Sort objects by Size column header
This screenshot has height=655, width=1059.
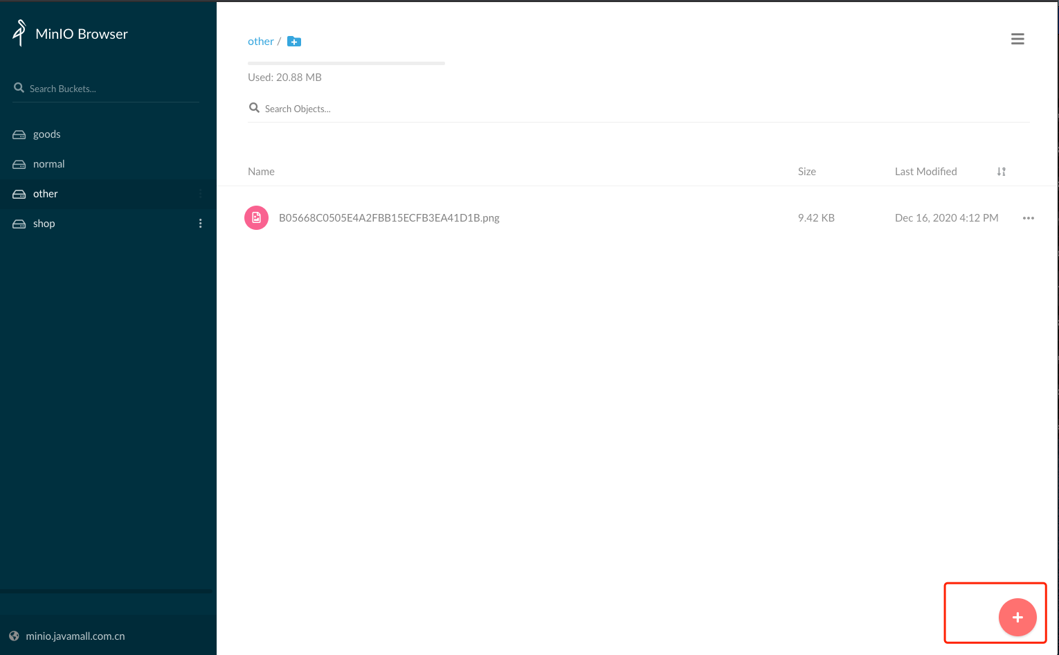(x=807, y=172)
